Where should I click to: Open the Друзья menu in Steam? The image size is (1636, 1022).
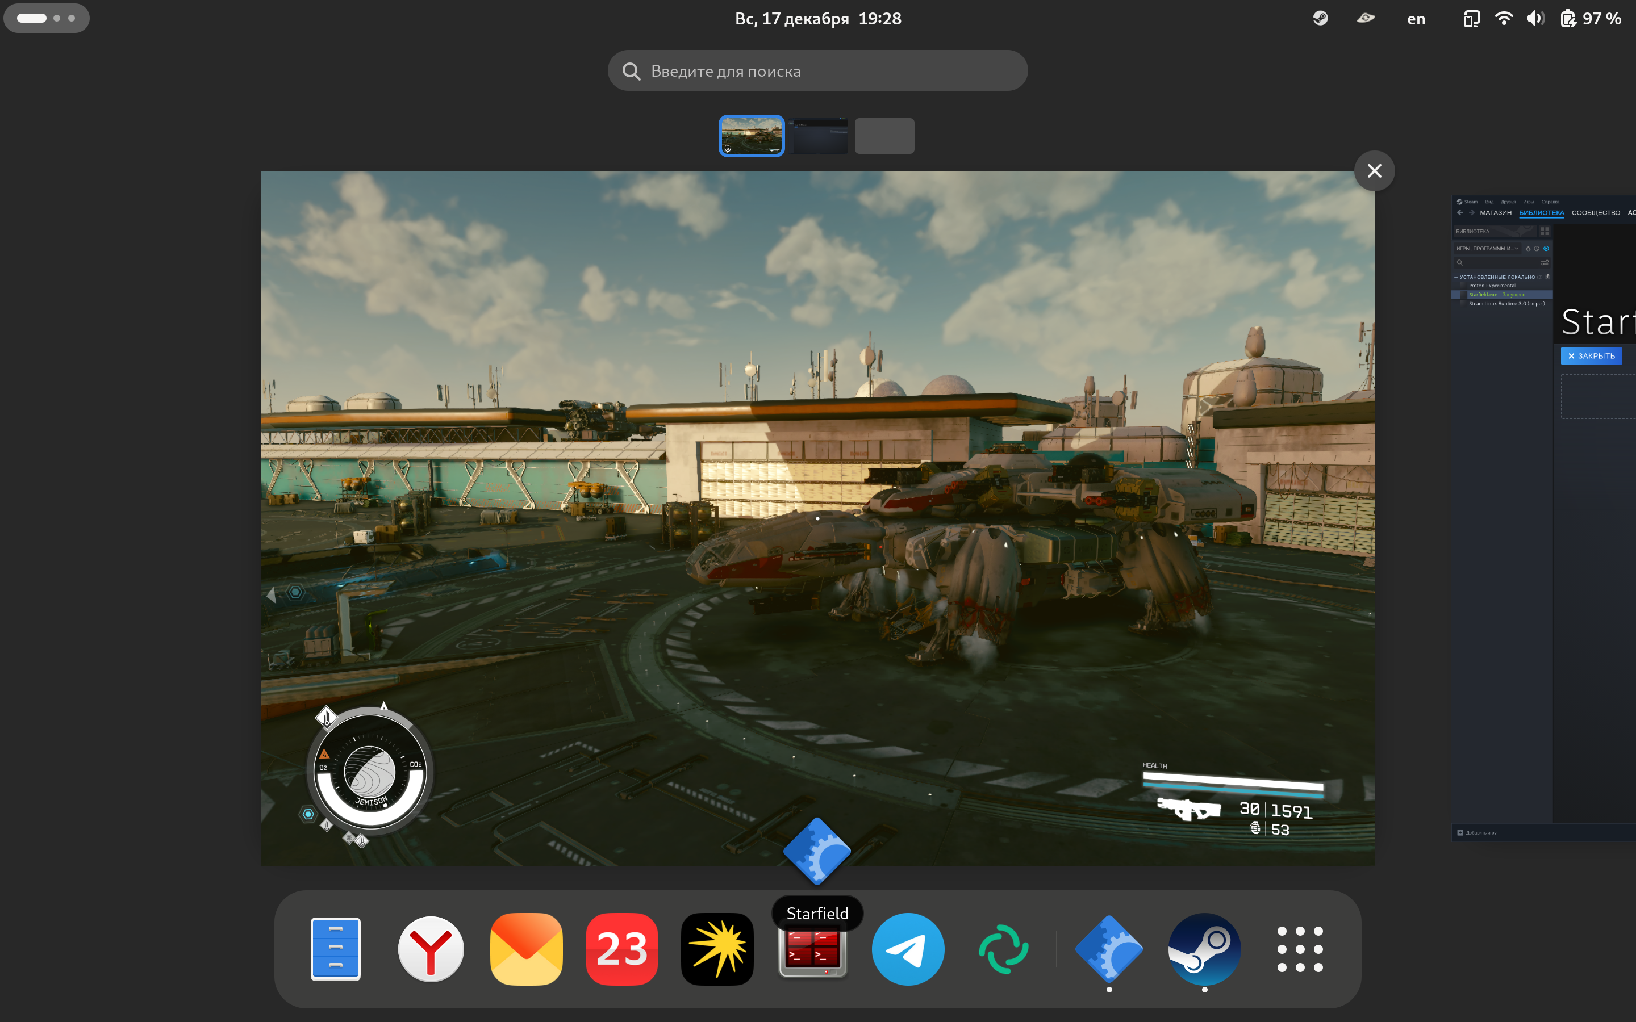point(1509,202)
